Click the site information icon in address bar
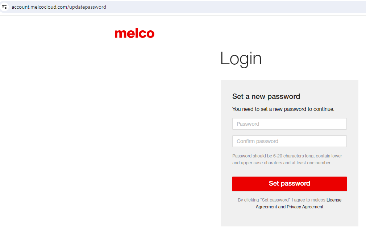 (x=4, y=7)
